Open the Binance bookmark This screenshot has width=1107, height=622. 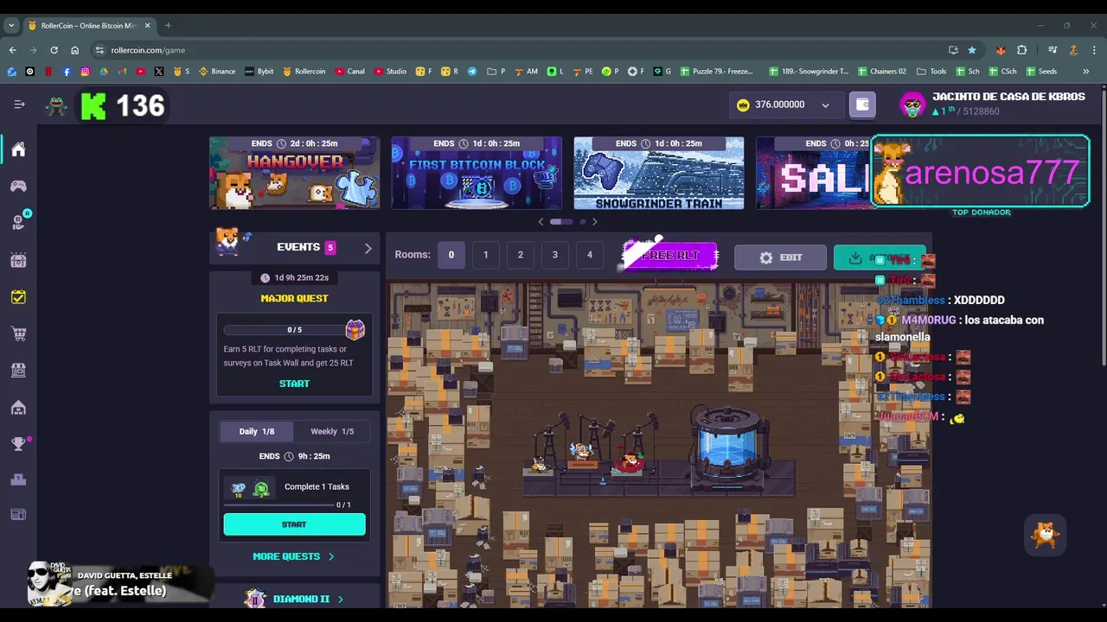[217, 71]
